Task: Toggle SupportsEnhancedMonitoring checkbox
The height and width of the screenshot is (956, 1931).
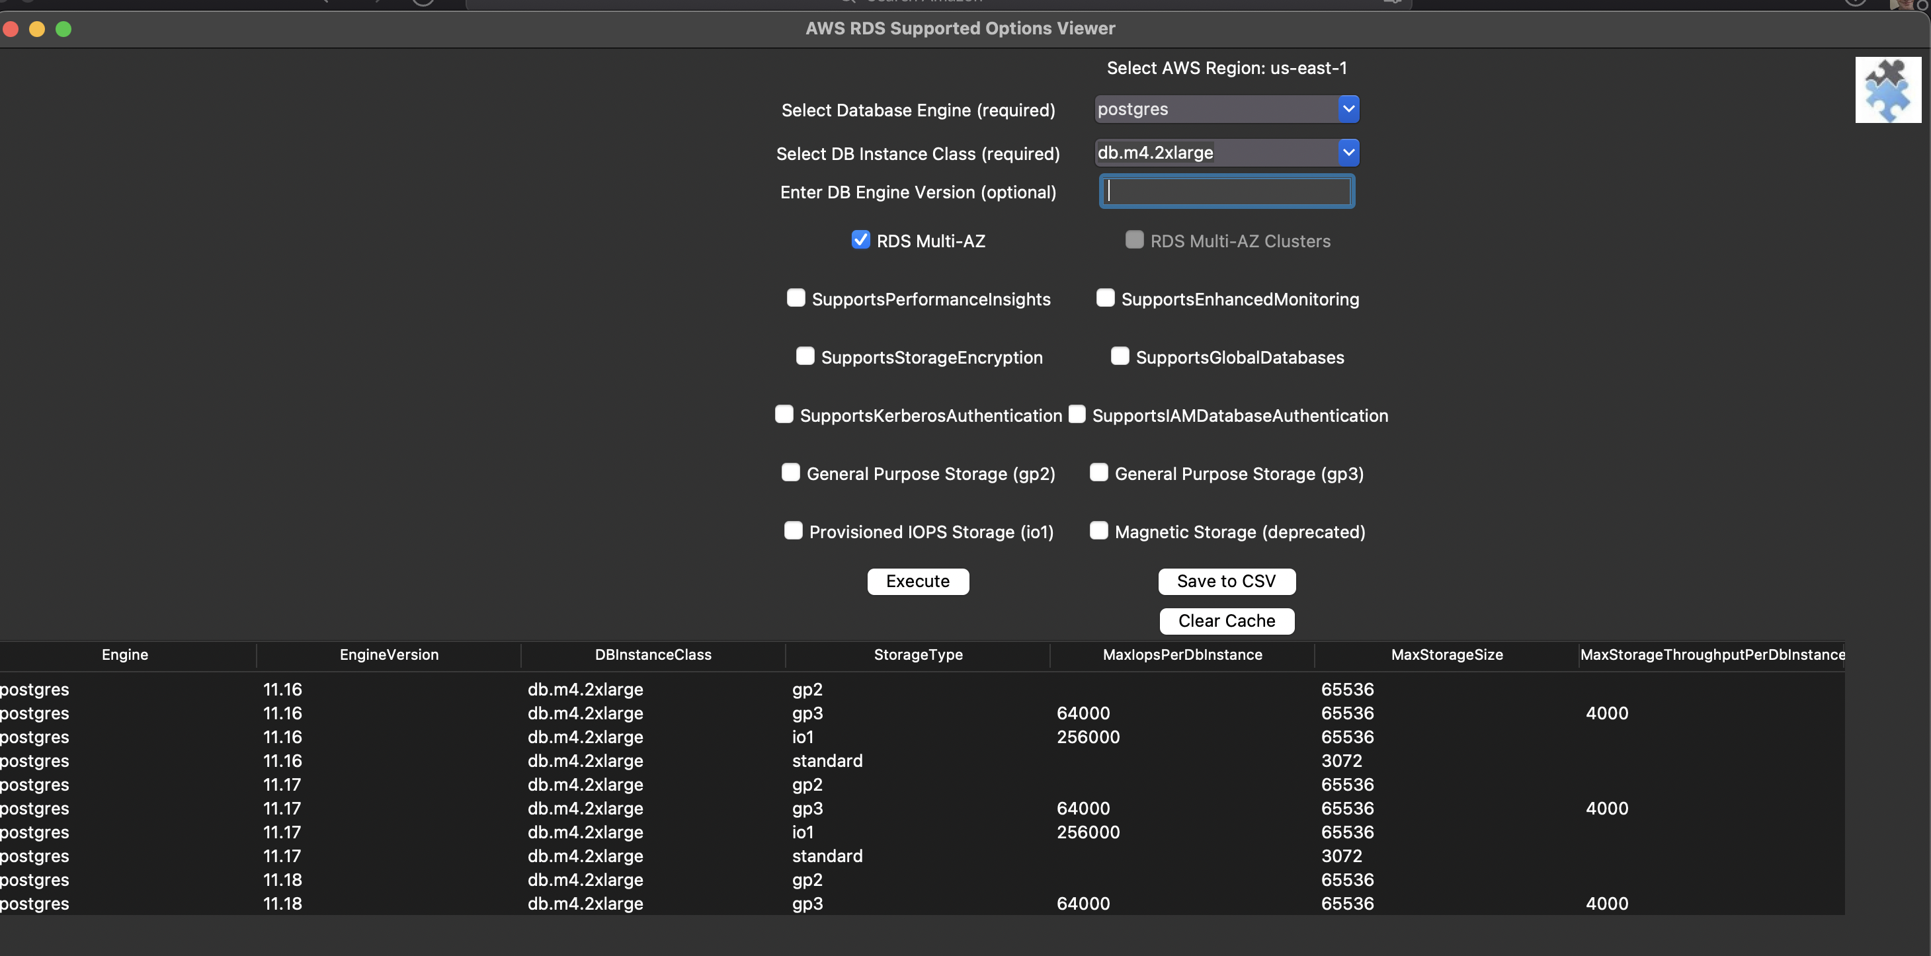Action: (x=1104, y=298)
